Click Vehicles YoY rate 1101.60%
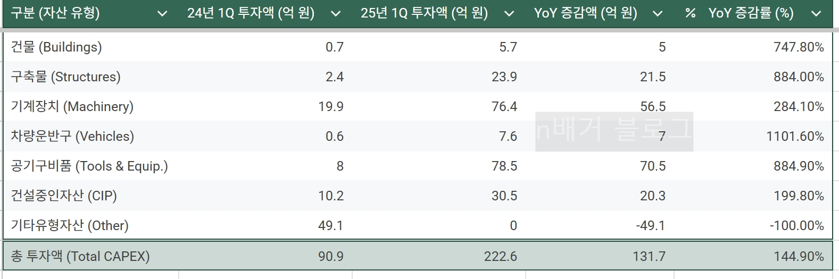 pyautogui.click(x=795, y=136)
